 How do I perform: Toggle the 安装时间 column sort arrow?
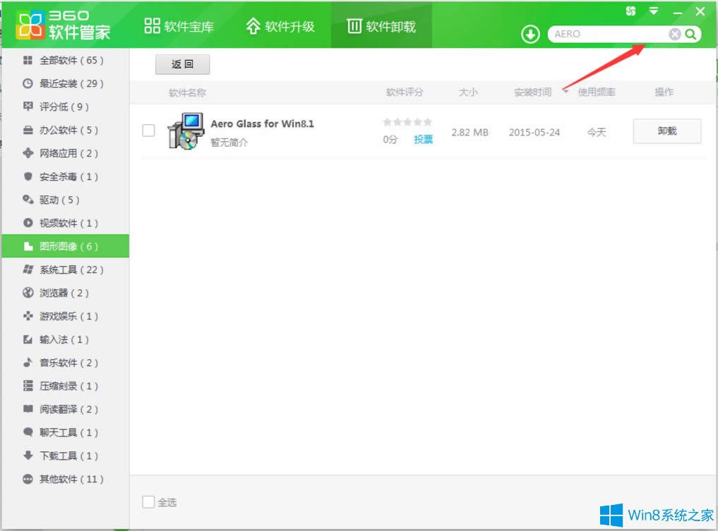[x=566, y=91]
